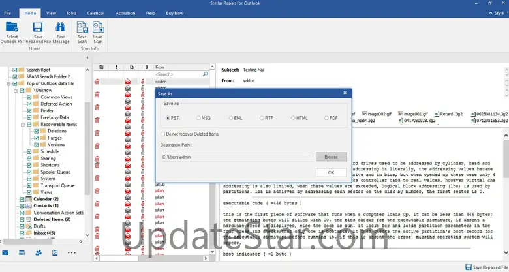
Task: Open Select Outlook PST tool
Action: coord(12,32)
